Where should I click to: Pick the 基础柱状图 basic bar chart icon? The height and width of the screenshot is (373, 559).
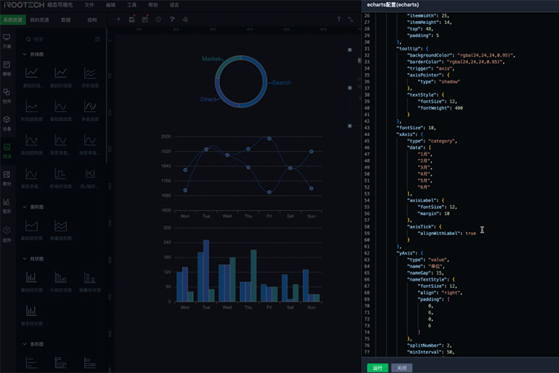pyautogui.click(x=32, y=280)
